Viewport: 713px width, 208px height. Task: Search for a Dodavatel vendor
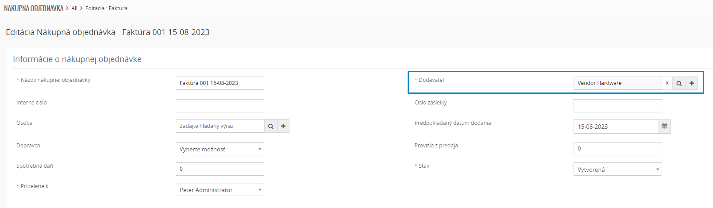click(x=679, y=83)
